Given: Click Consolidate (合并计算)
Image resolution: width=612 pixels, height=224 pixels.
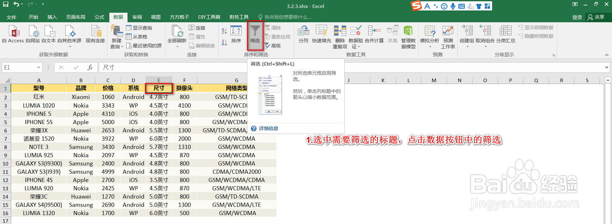Looking at the screenshot, I should click(x=374, y=34).
